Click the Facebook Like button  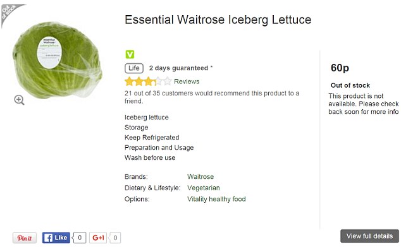[x=56, y=238]
